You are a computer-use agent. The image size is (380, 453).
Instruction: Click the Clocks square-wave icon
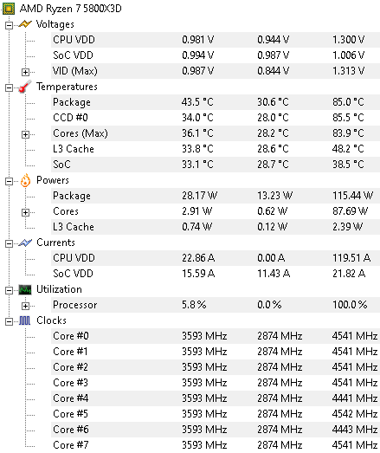point(25,320)
